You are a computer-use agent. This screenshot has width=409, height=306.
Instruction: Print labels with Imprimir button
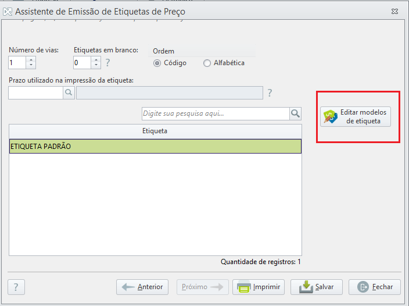259,287
